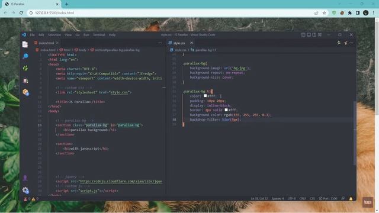Open the Go menu

point(78,35)
